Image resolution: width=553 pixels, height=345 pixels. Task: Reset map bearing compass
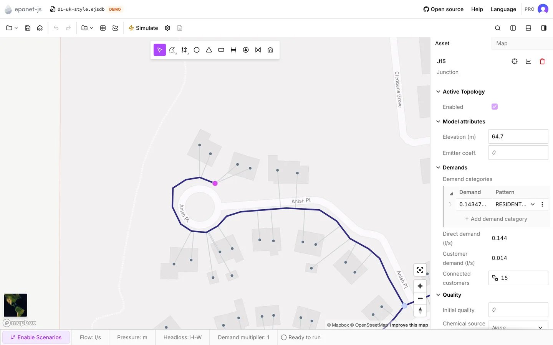click(420, 310)
